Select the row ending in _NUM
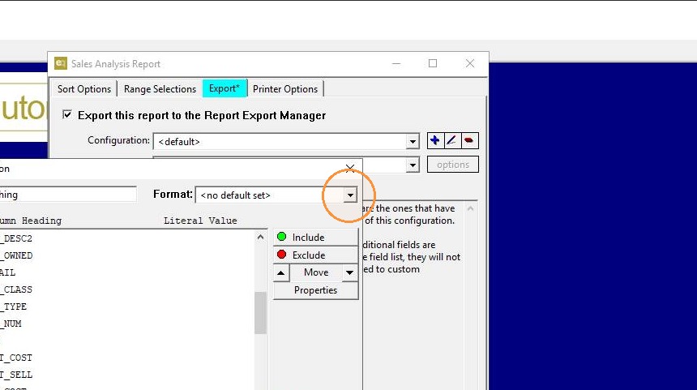The height and width of the screenshot is (390, 697). coord(127,324)
